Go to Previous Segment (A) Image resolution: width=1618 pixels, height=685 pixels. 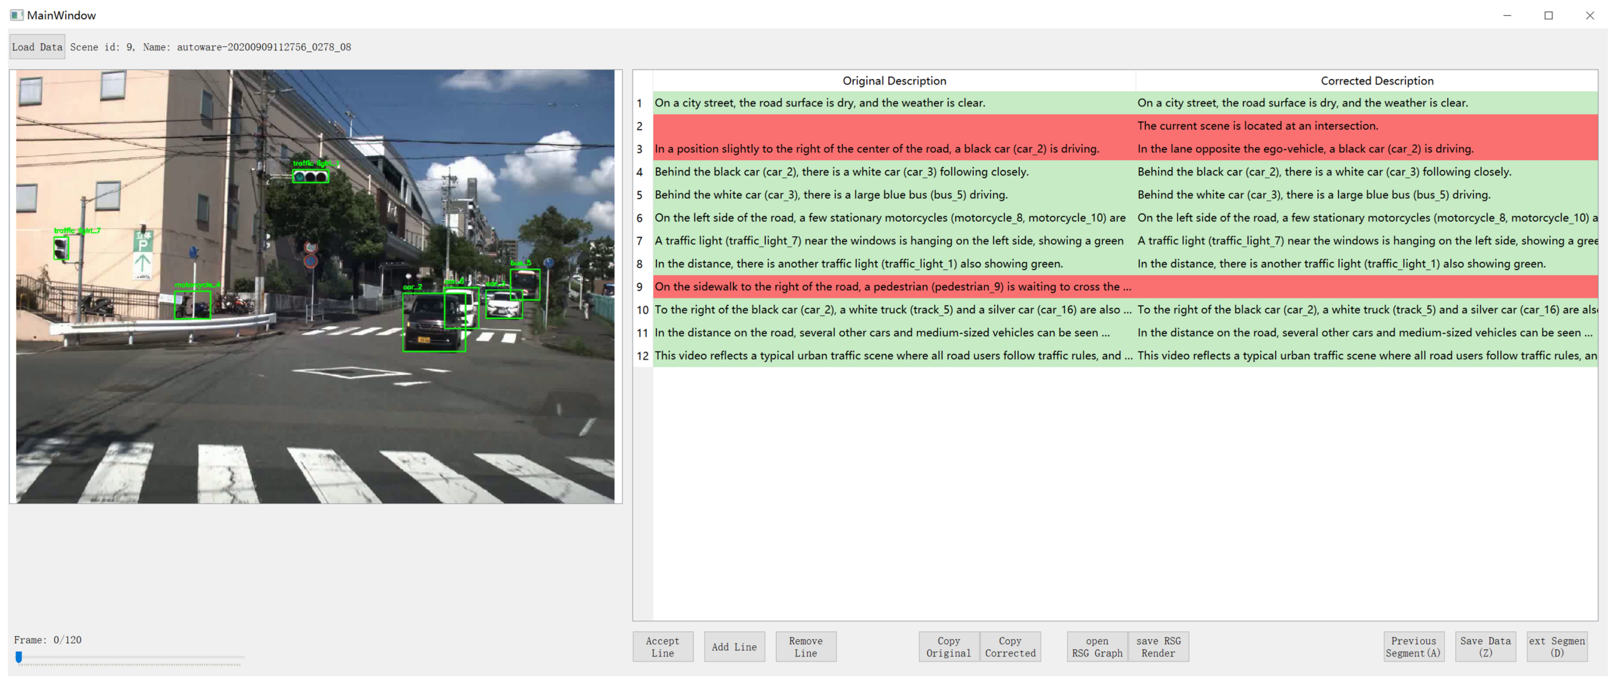click(x=1413, y=647)
